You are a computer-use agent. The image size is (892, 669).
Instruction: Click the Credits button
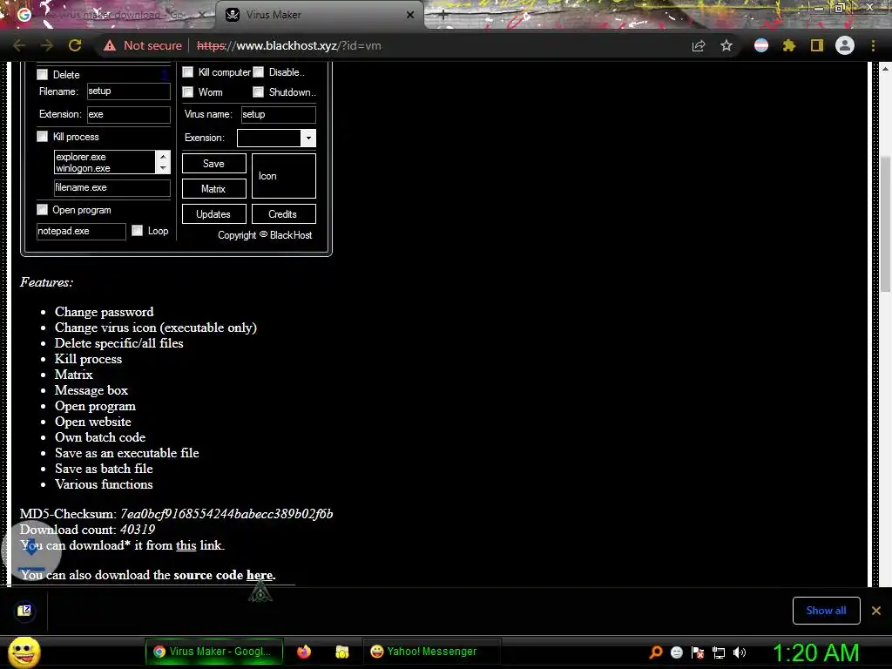[x=283, y=214]
